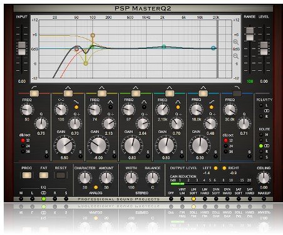This screenshot has height=235, width=283.
Task: Click the CHARACTER knob
Action: click(85, 178)
